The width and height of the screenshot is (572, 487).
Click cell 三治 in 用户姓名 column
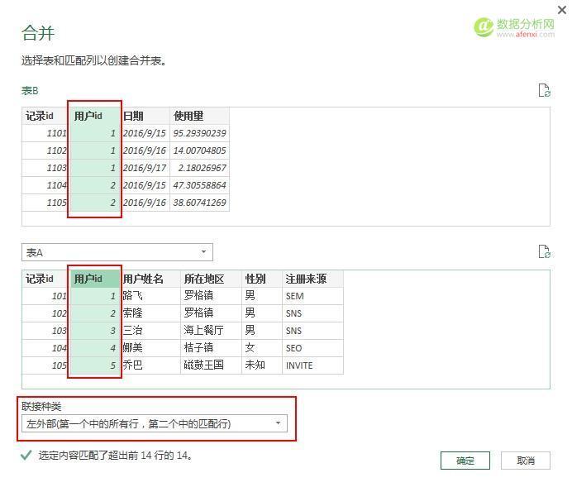point(150,331)
